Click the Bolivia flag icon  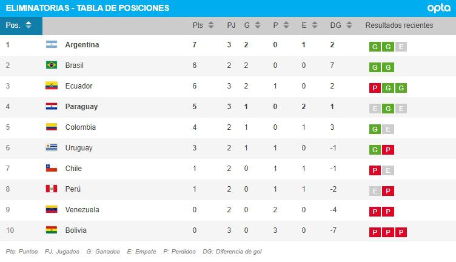click(x=51, y=230)
